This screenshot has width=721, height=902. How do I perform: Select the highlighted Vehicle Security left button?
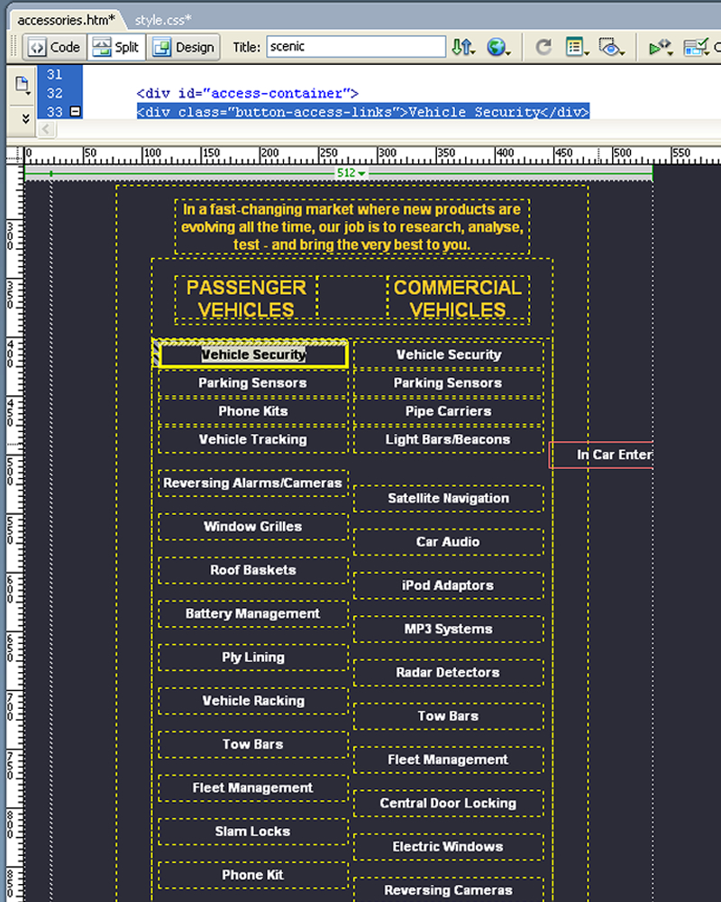253,354
